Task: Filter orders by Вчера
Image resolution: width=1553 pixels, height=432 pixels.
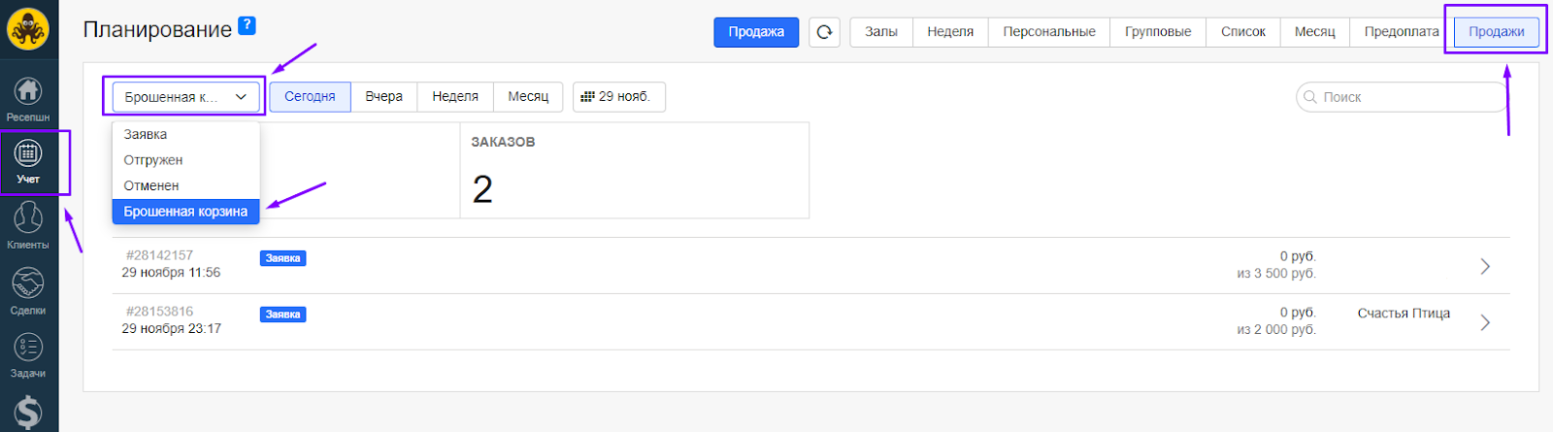Action: (x=383, y=97)
